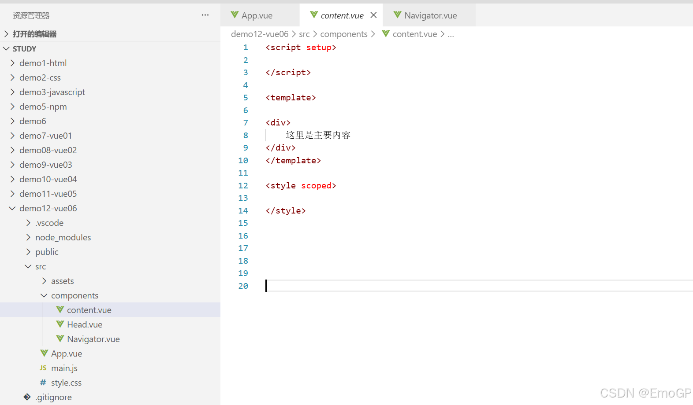Image resolution: width=693 pixels, height=405 pixels.
Task: Click Vue icon in breadcrumb content.vue
Action: click(x=386, y=34)
